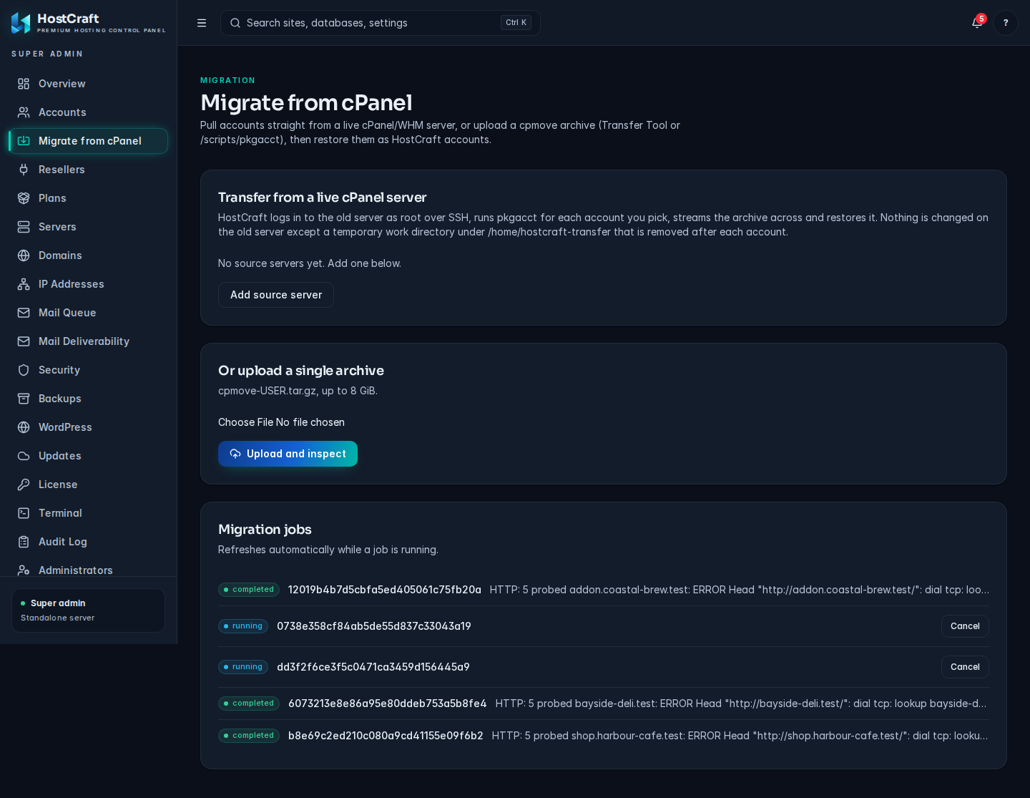Click the License key icon
Image resolution: width=1030 pixels, height=798 pixels.
24,485
